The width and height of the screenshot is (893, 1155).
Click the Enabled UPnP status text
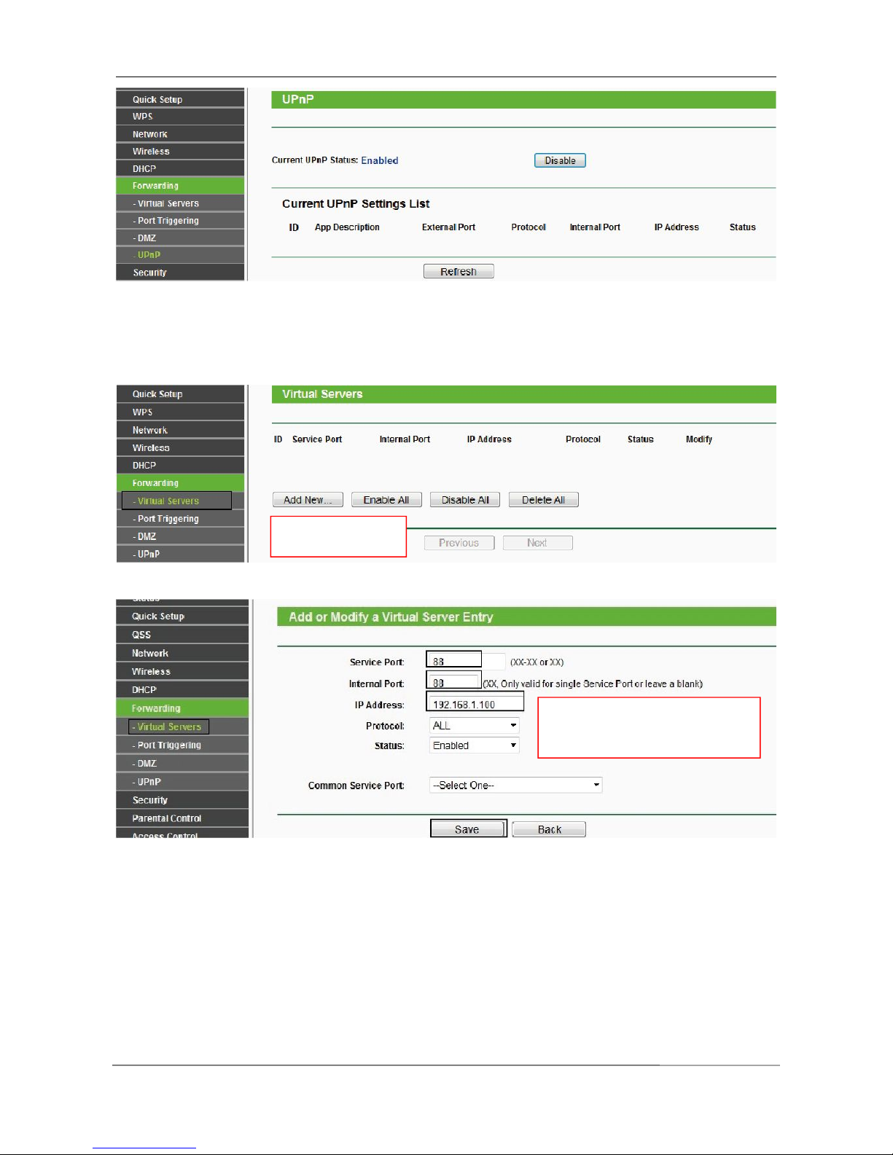point(380,160)
